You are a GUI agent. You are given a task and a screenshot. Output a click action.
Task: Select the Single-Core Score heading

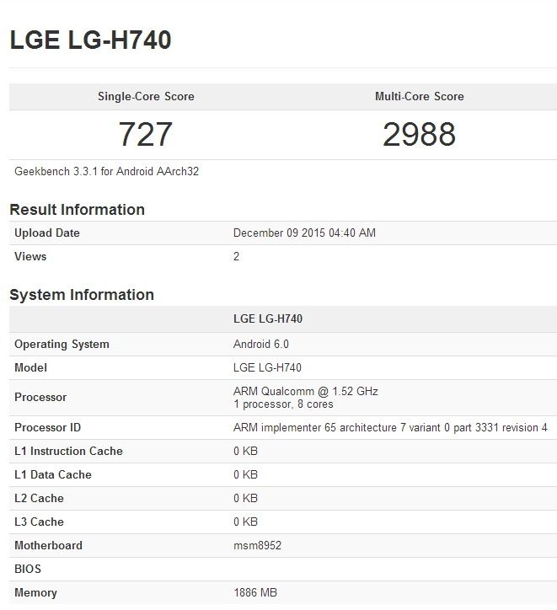146,96
